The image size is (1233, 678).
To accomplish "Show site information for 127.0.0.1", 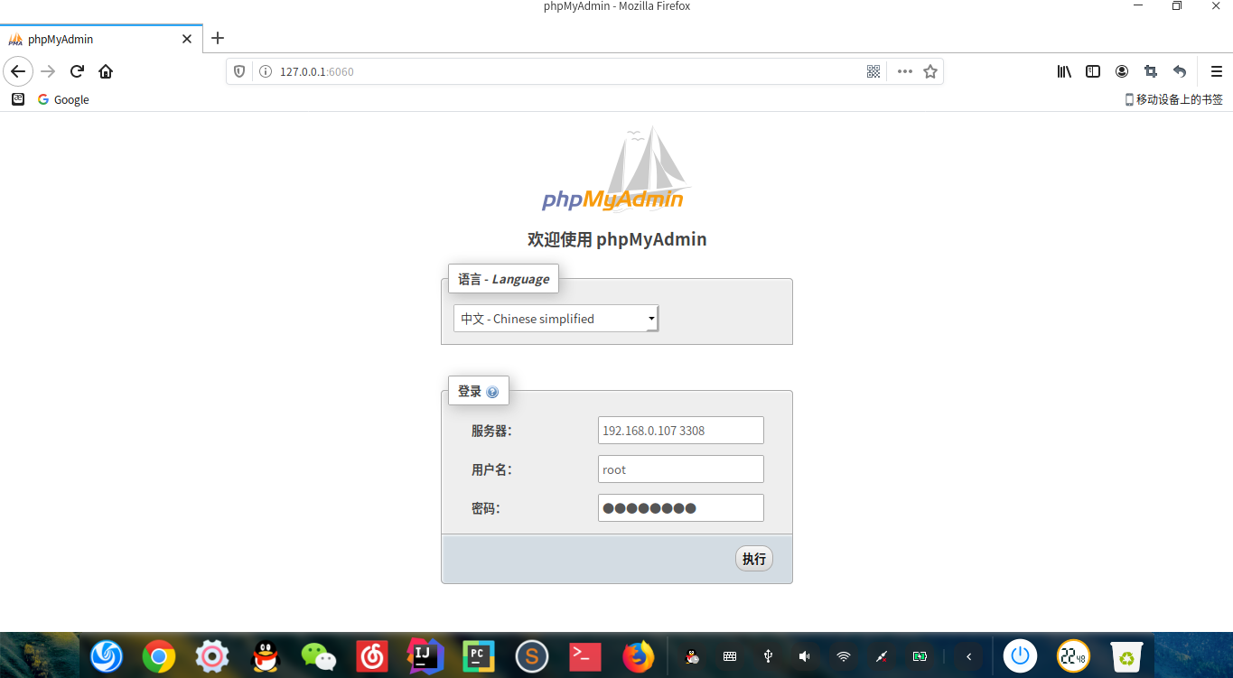I will click(x=266, y=71).
